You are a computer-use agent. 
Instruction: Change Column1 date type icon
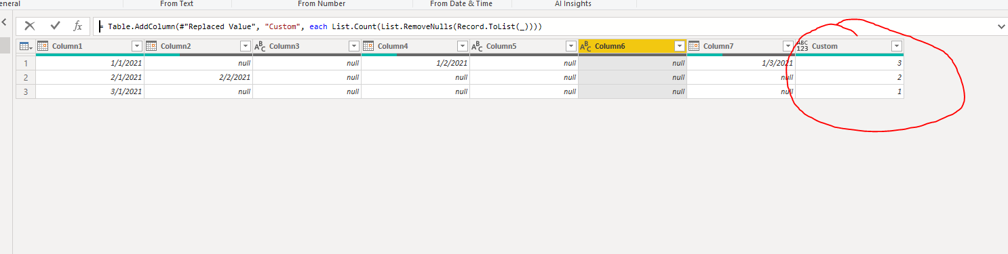pos(42,46)
